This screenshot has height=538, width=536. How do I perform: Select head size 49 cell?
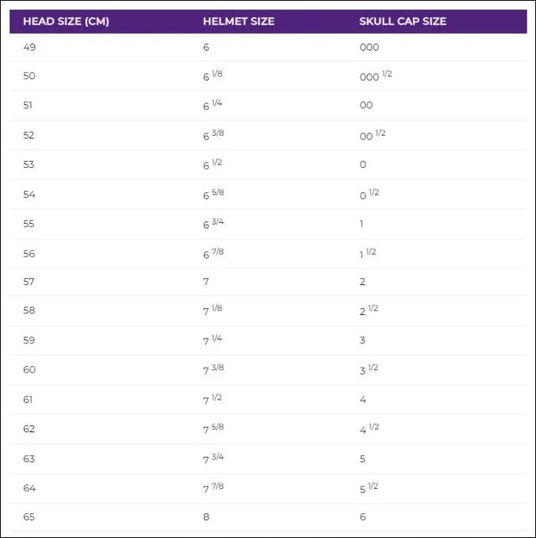coord(29,48)
